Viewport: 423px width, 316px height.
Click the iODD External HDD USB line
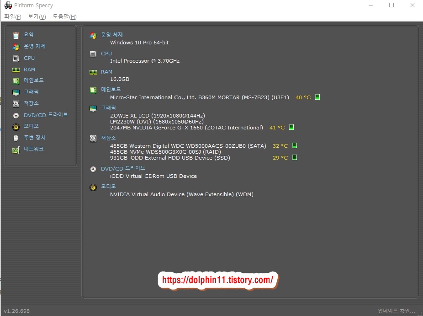click(x=170, y=158)
